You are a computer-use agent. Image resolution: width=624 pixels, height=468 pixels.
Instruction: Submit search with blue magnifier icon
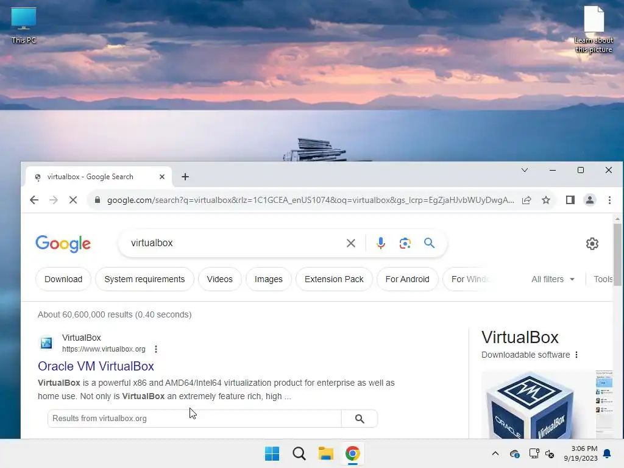coord(429,243)
